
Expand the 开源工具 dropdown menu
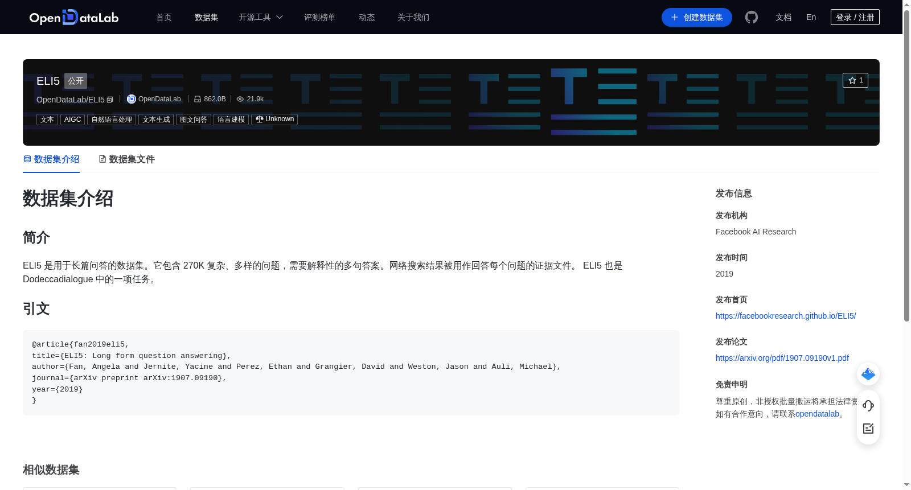(261, 17)
